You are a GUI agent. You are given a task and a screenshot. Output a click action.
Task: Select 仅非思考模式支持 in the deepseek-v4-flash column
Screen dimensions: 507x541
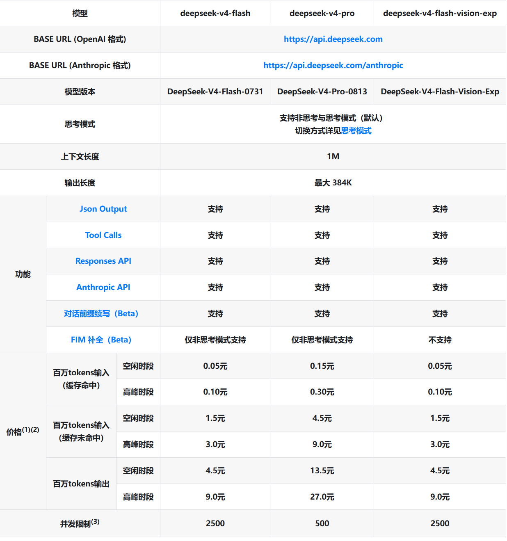tap(215, 340)
